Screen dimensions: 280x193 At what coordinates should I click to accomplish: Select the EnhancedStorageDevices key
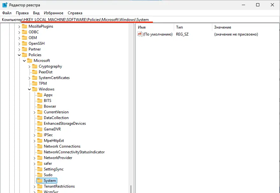pyautogui.click(x=65, y=123)
